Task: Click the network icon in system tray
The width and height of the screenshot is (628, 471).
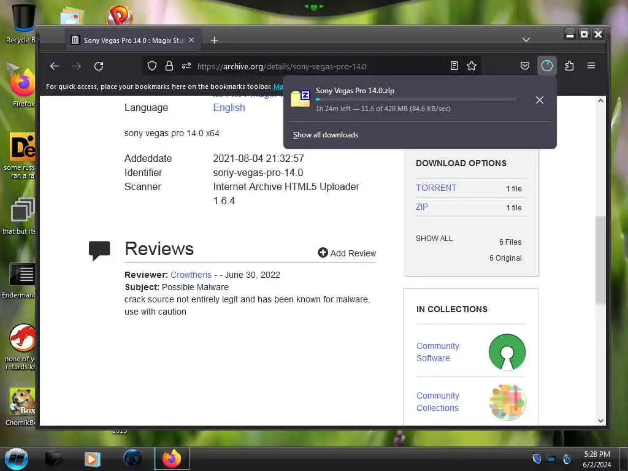Action: (551, 459)
